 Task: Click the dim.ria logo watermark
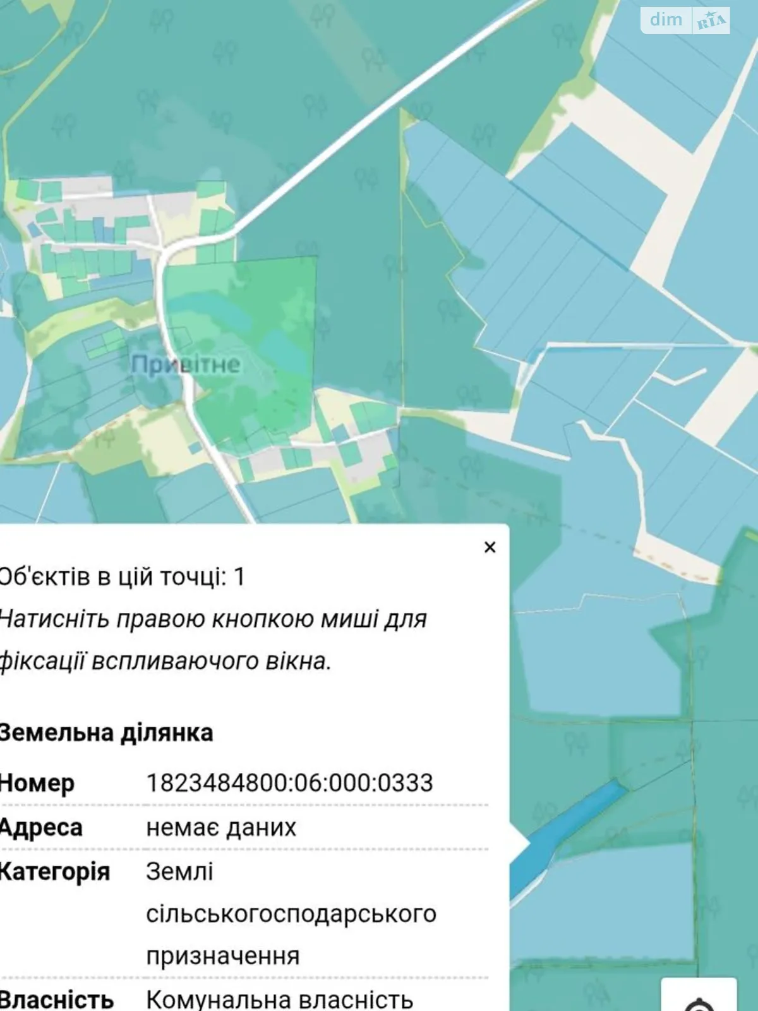[x=685, y=20]
